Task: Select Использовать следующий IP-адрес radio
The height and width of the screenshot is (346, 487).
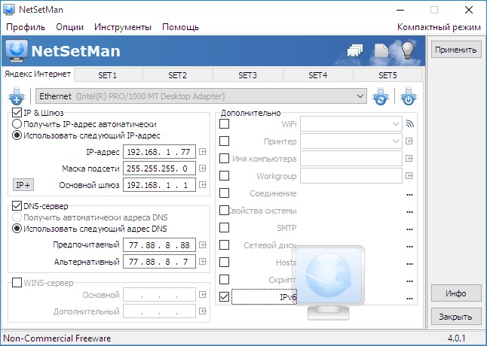Action: [x=17, y=135]
